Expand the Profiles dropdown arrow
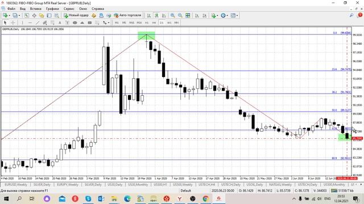 [x=19, y=15]
